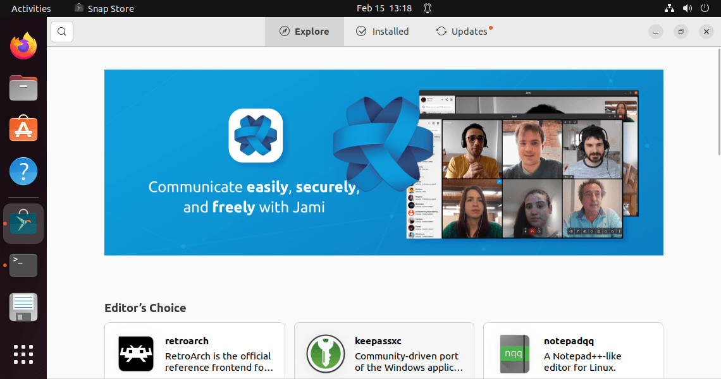
Task: Open the search button in Snap Store
Action: (62, 32)
